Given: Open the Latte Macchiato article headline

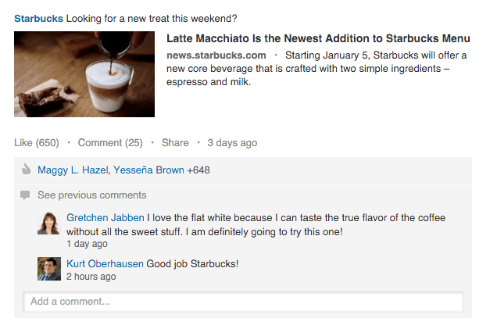Looking at the screenshot, I should (318, 38).
